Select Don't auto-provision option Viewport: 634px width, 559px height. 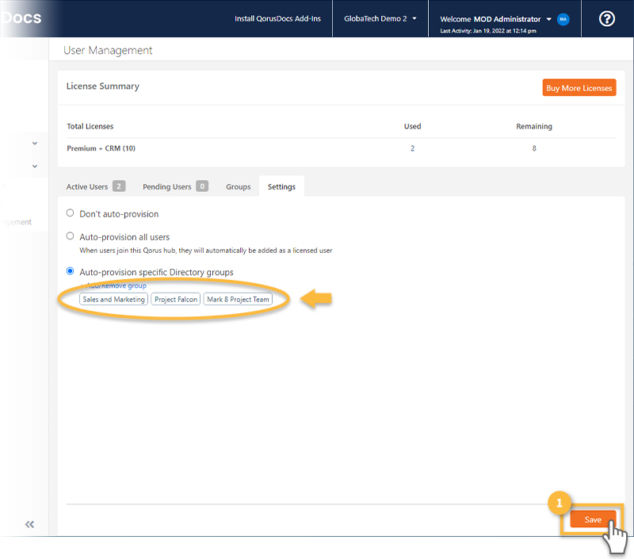(71, 213)
